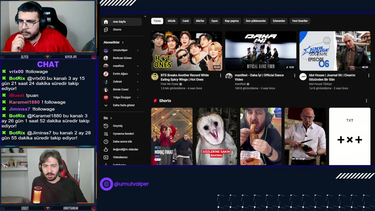Click iBusel username in chat
Screen dimensions: 375x211
[x=16, y=96]
